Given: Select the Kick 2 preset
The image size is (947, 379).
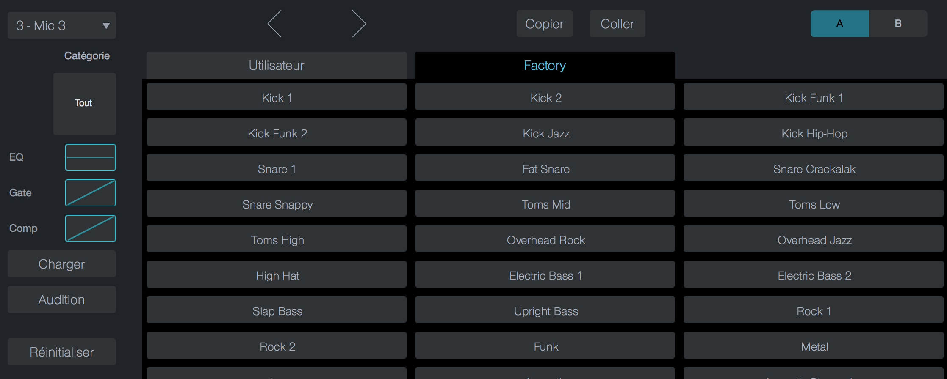Looking at the screenshot, I should tap(545, 96).
